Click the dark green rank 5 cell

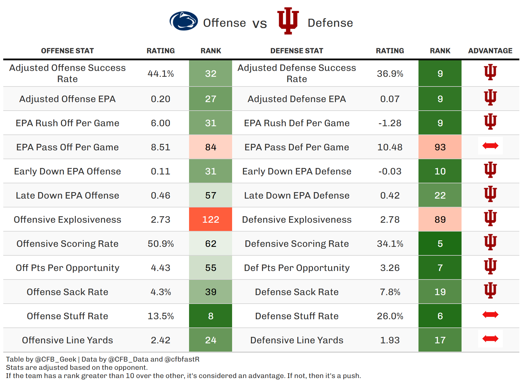point(440,244)
